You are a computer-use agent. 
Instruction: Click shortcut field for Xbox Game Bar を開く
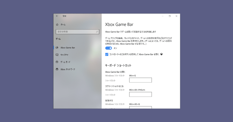(x=140, y=80)
